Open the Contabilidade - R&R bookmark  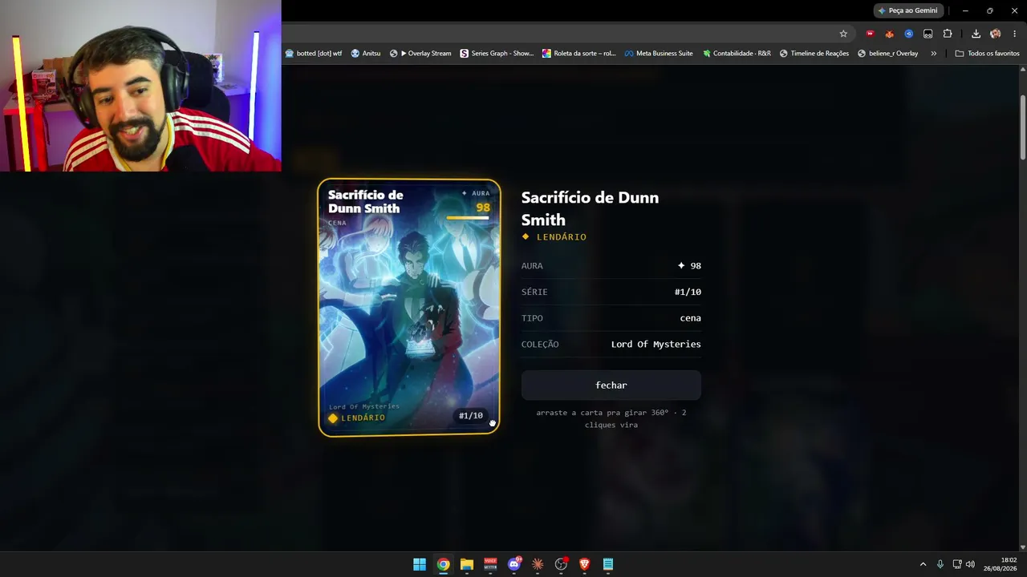click(x=737, y=54)
